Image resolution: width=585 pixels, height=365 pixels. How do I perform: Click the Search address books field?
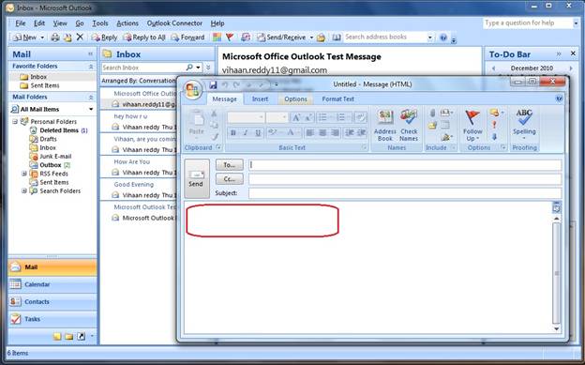tap(388, 37)
